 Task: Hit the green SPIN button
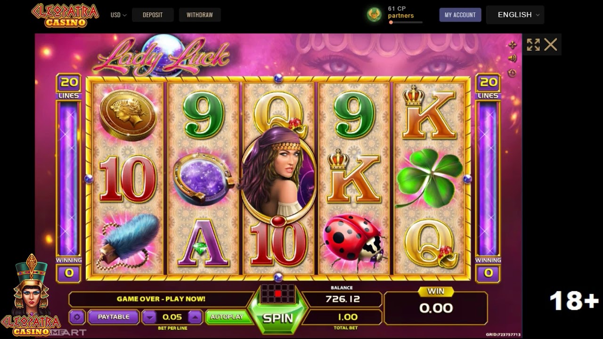[277, 318]
